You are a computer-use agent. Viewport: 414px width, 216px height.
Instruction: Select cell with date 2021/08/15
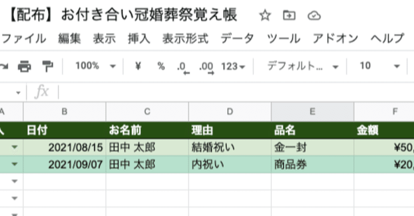tap(64, 147)
